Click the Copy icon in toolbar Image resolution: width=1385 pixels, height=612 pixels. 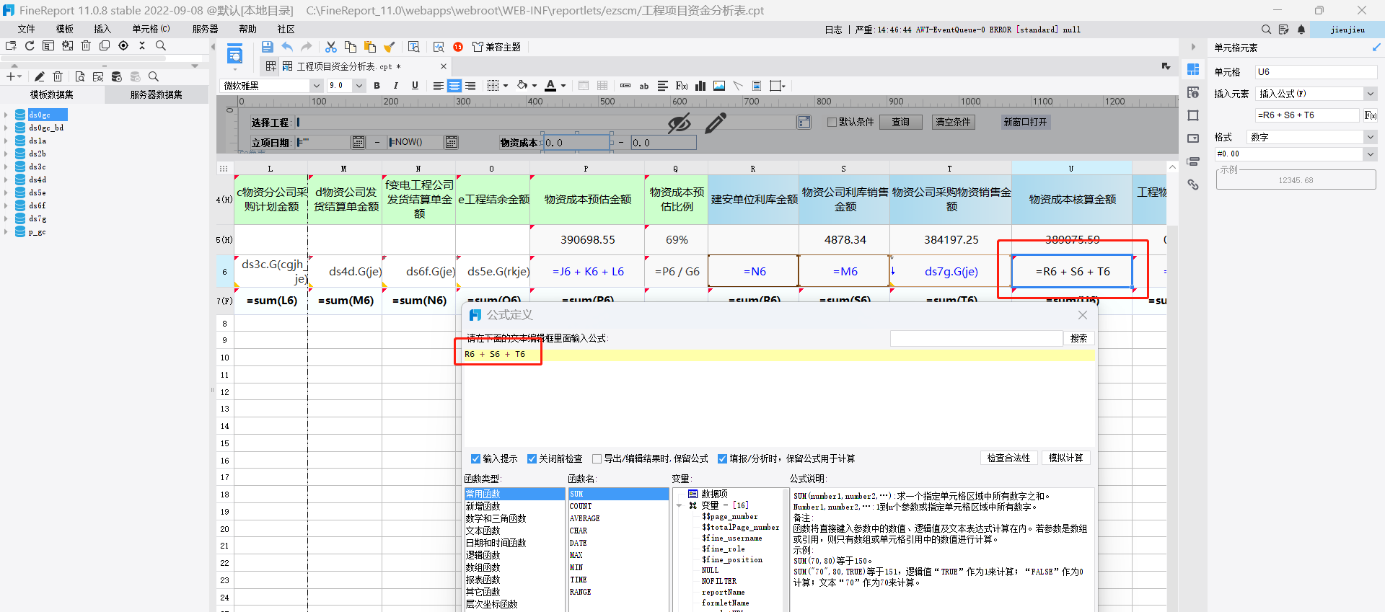351,47
